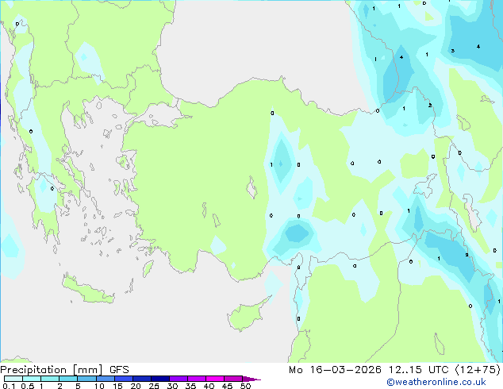
Task: Click the "Mo 16-03-2026" date text
Action: (x=335, y=370)
